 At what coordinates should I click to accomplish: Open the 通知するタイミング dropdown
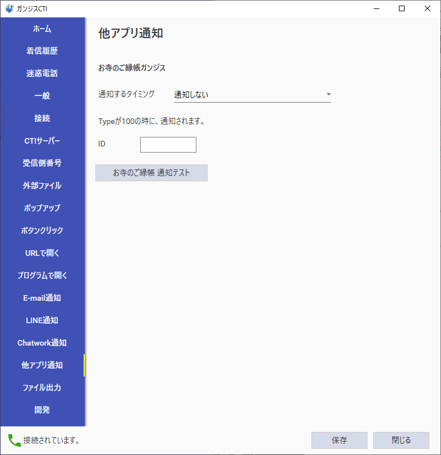(x=252, y=95)
